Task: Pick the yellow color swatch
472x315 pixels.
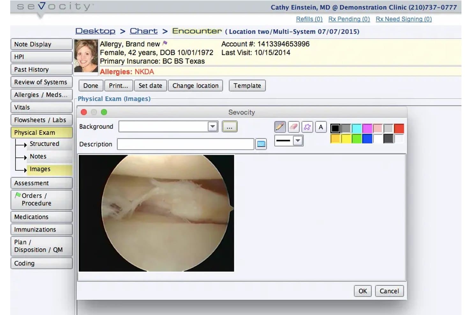Action: tap(346, 139)
